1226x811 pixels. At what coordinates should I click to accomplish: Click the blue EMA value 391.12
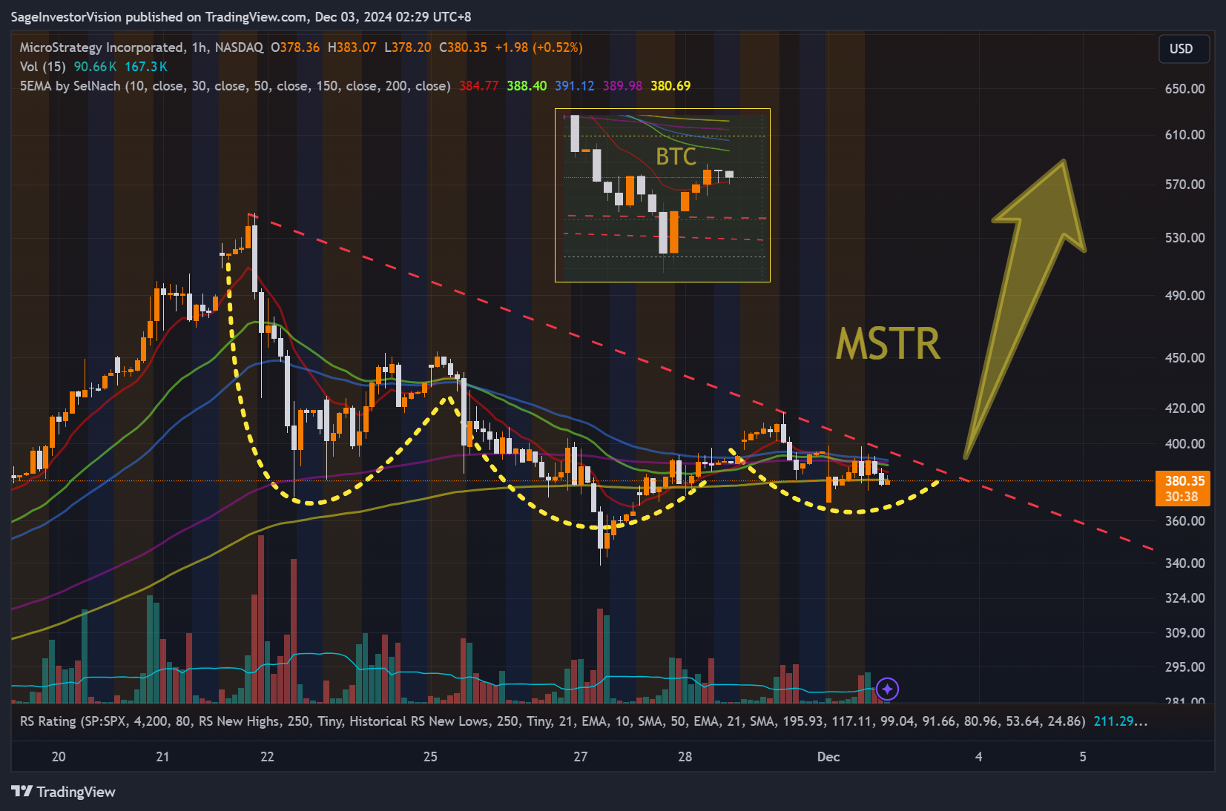point(575,86)
